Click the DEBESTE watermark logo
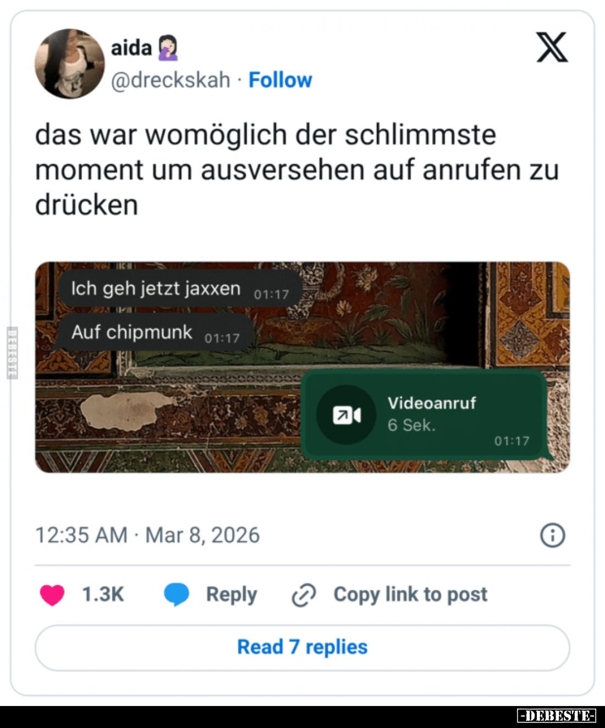This screenshot has width=605, height=728. (557, 716)
